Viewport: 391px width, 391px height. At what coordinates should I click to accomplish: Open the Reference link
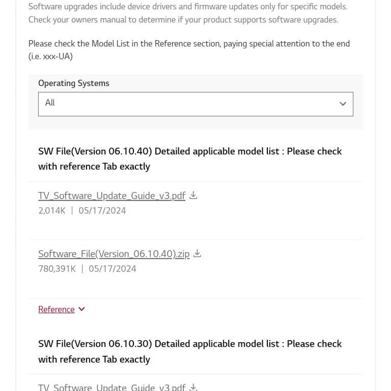(57, 310)
